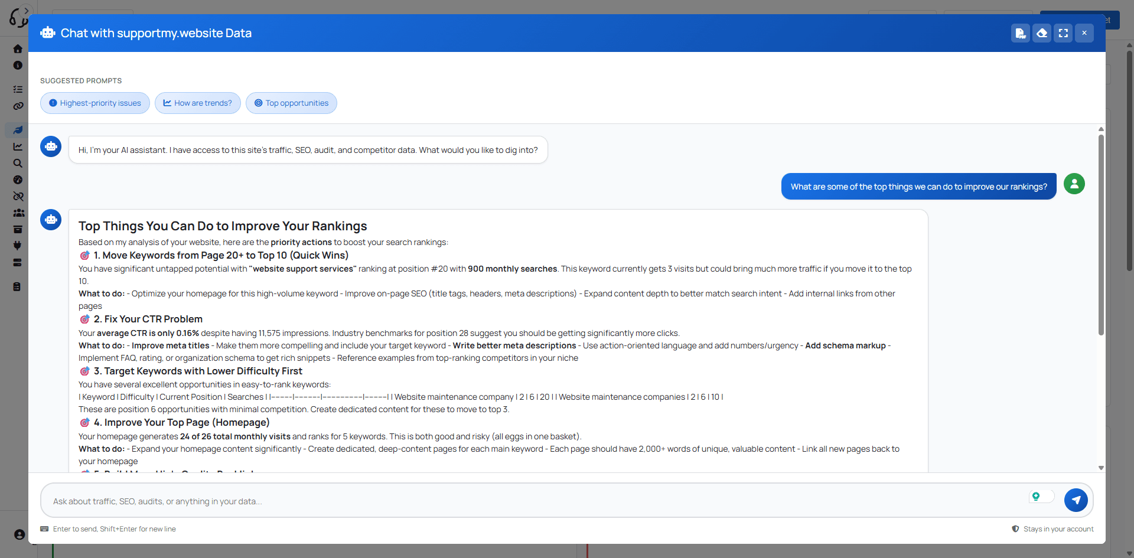The height and width of the screenshot is (558, 1134).
Task: Export the chat as PDF
Action: tap(1021, 33)
